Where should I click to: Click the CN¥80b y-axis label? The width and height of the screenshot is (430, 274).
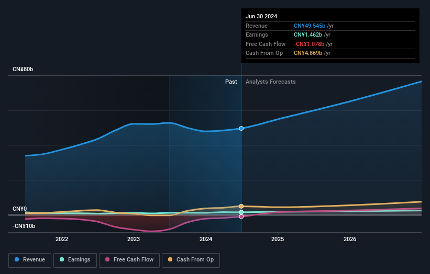coord(23,69)
